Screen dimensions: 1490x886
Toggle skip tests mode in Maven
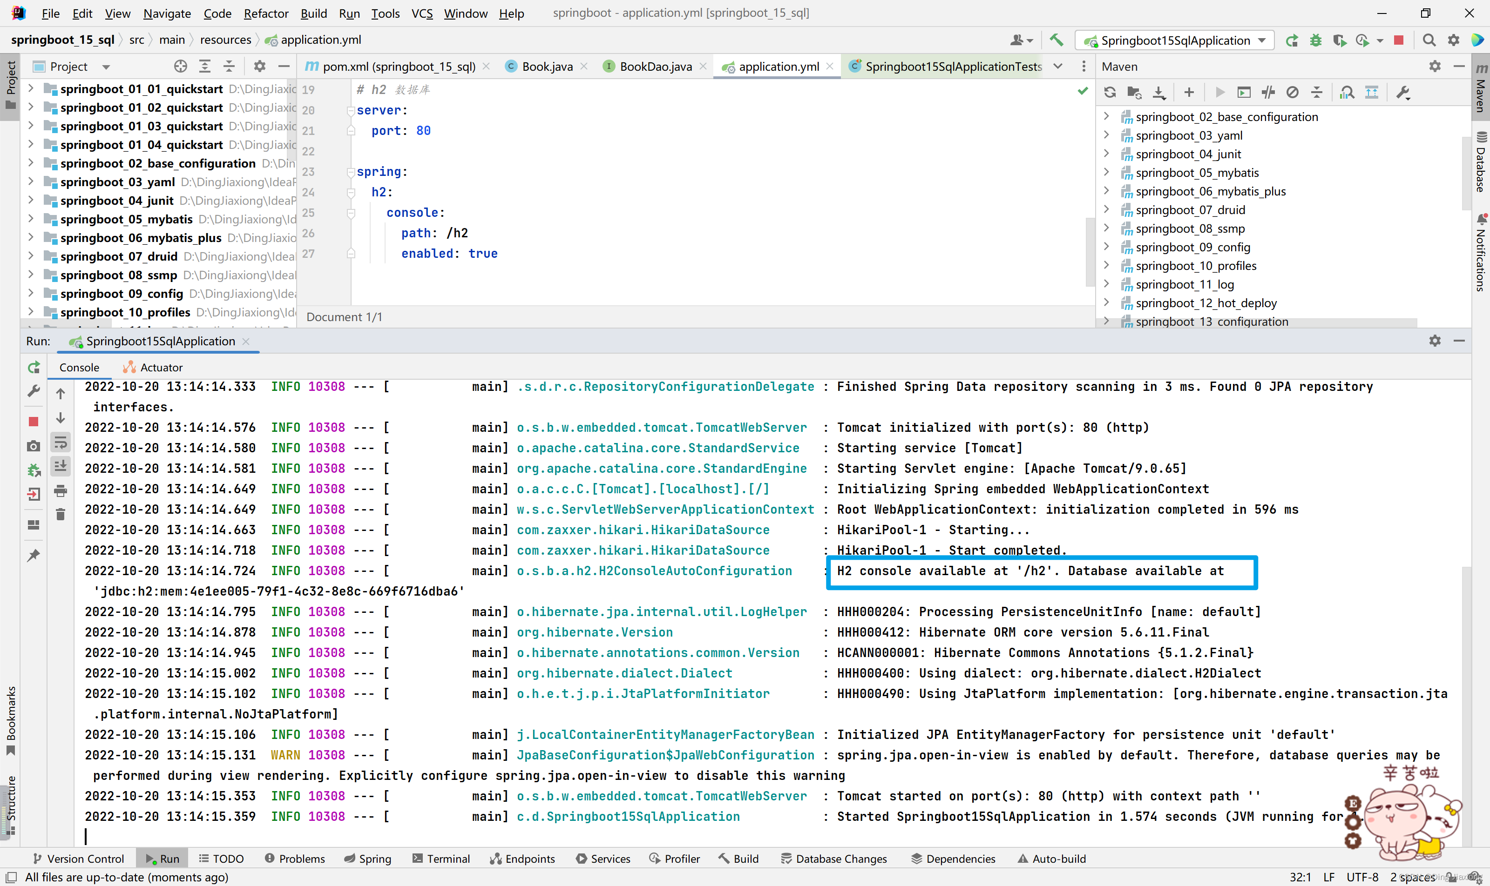tap(1292, 93)
